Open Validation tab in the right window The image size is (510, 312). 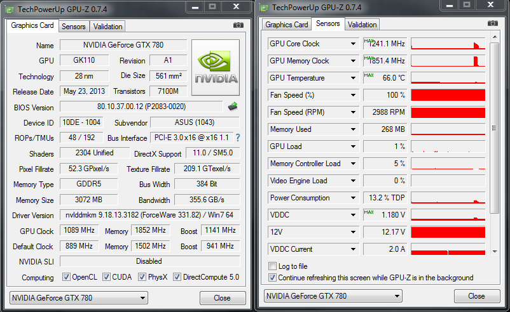click(x=362, y=25)
